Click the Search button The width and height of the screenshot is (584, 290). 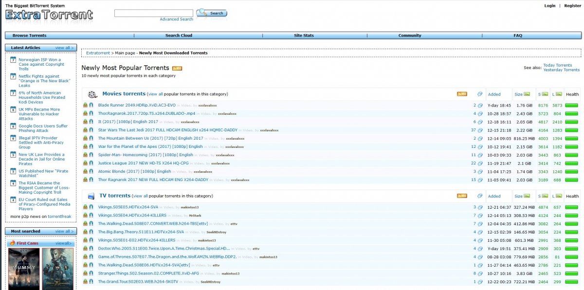(x=212, y=13)
